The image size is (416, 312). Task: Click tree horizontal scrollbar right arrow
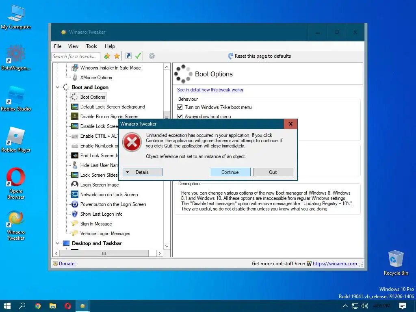coord(160,253)
